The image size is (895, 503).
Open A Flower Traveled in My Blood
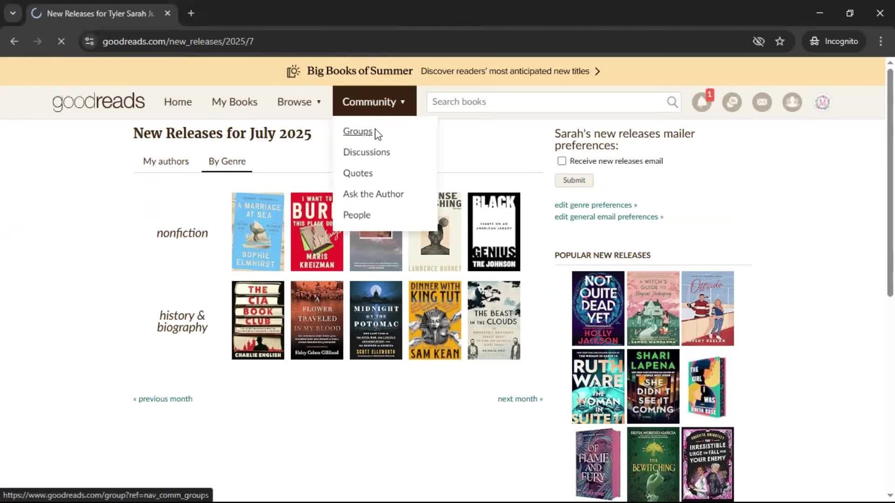(x=317, y=320)
